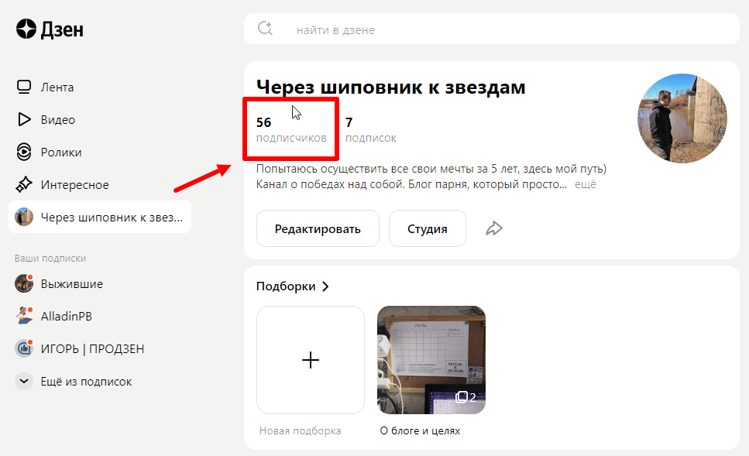Click the Дзен logo icon
This screenshot has width=749, height=456.
pyautogui.click(x=26, y=29)
